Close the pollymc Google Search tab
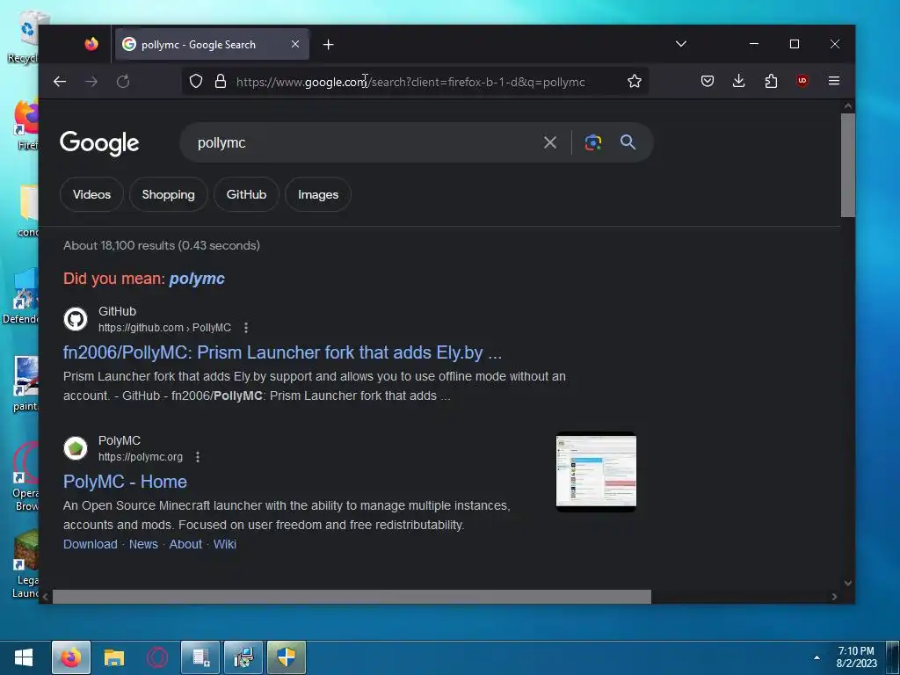The width and height of the screenshot is (900, 675). click(x=295, y=44)
